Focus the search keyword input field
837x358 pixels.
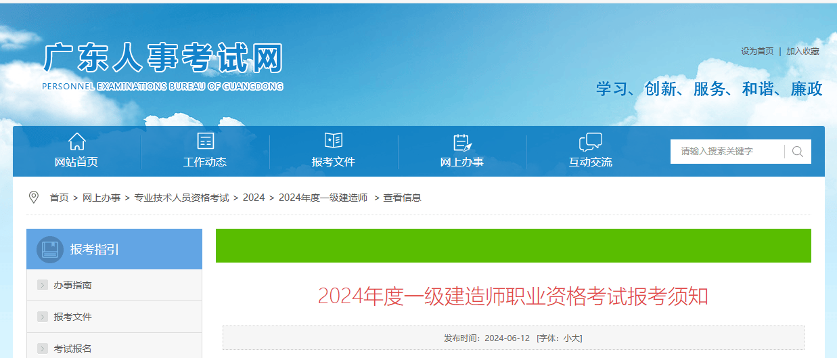(727, 152)
